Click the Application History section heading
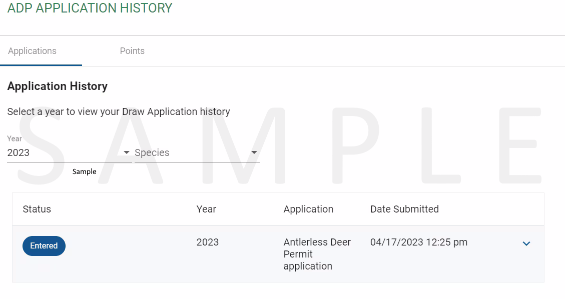 (58, 86)
